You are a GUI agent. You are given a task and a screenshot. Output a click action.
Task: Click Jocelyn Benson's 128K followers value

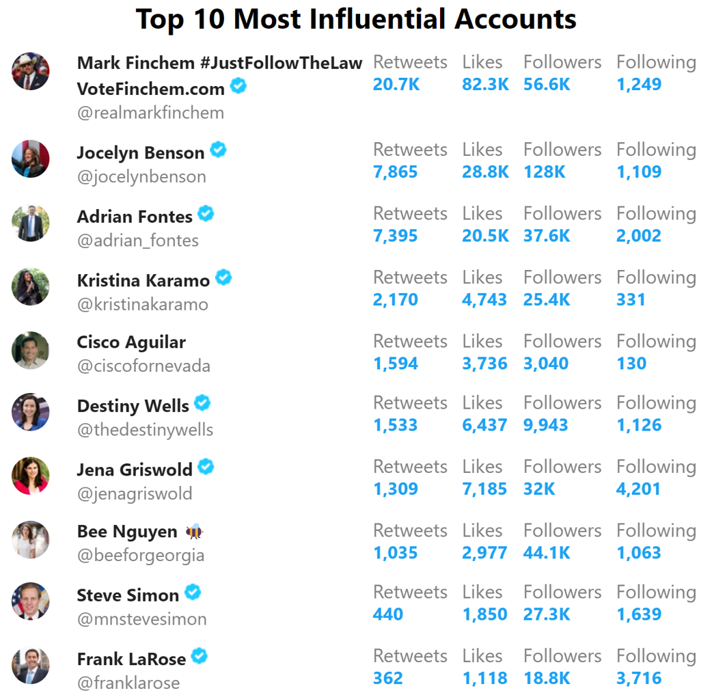545,172
